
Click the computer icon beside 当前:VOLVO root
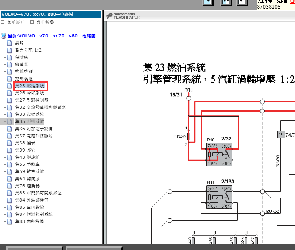click(4, 36)
